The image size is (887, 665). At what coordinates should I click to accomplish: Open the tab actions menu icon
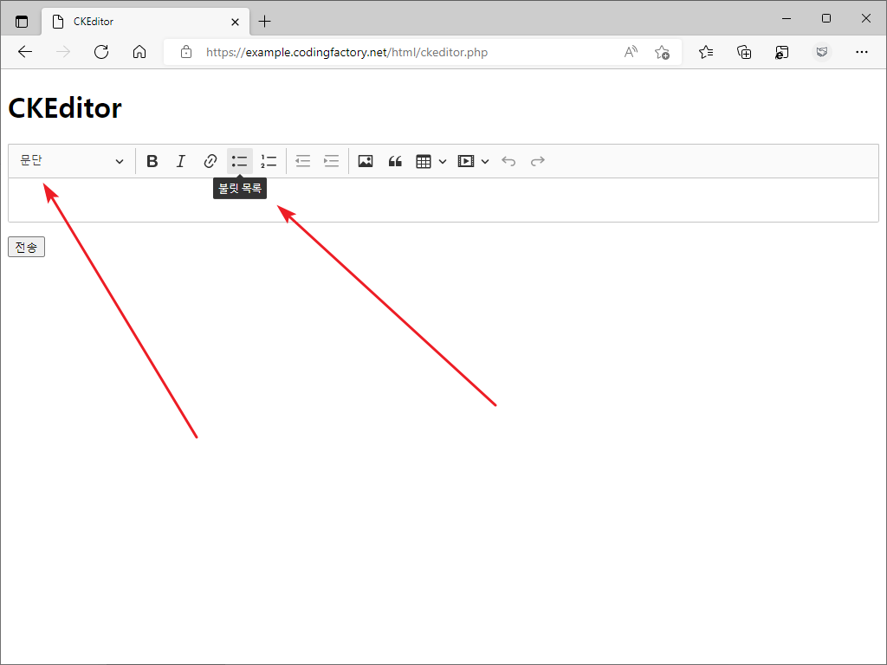coord(22,22)
